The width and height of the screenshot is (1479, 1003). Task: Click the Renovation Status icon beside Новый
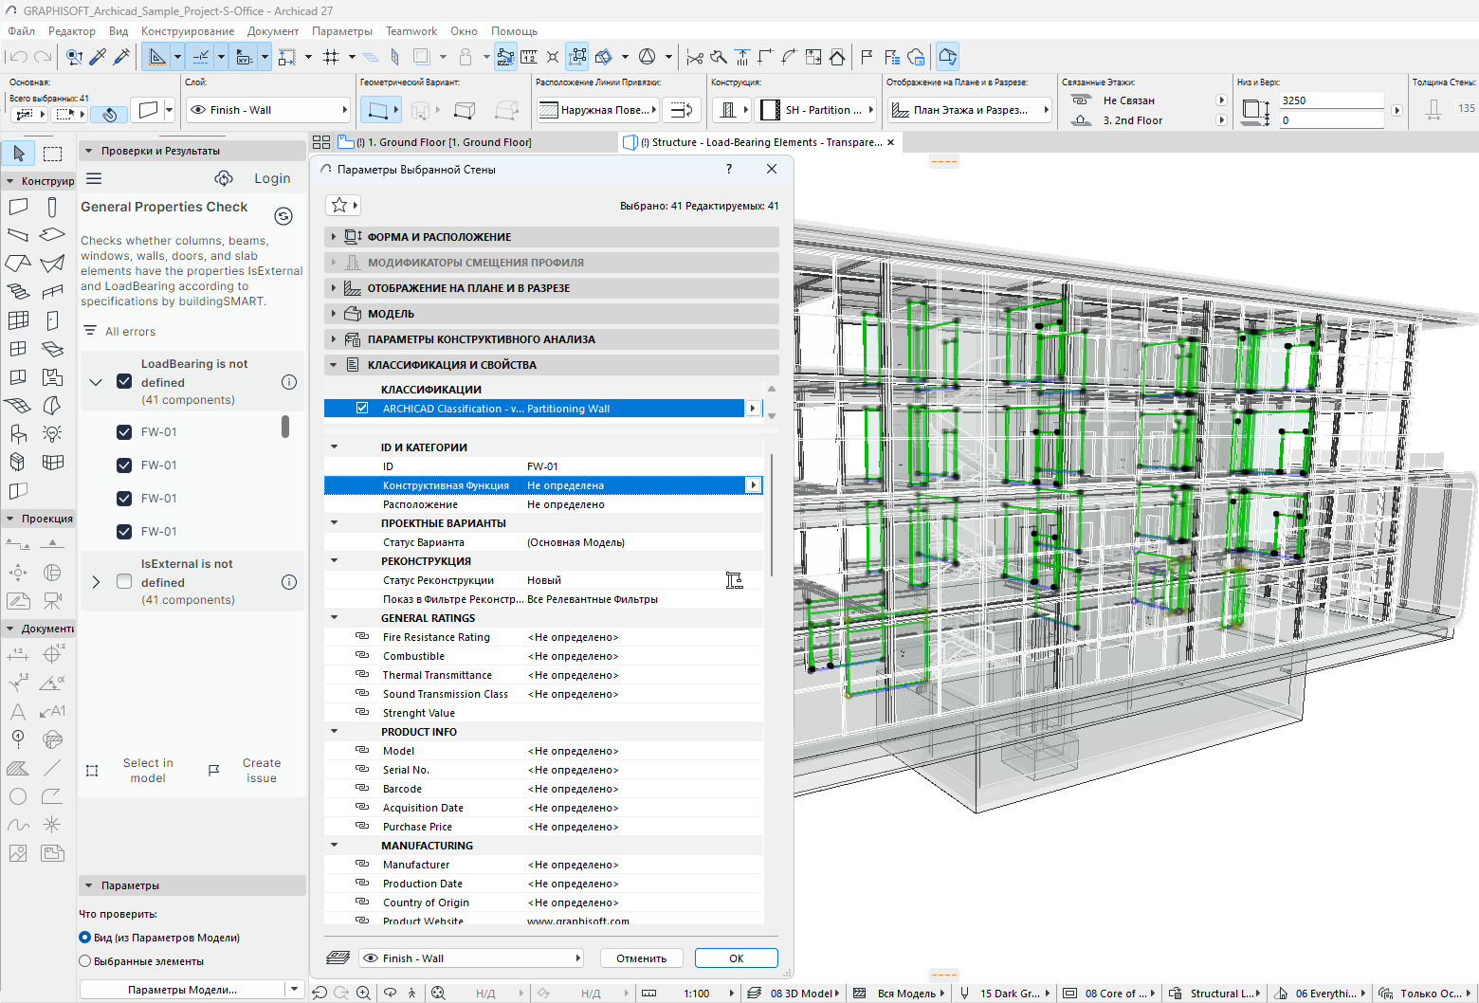pos(734,580)
